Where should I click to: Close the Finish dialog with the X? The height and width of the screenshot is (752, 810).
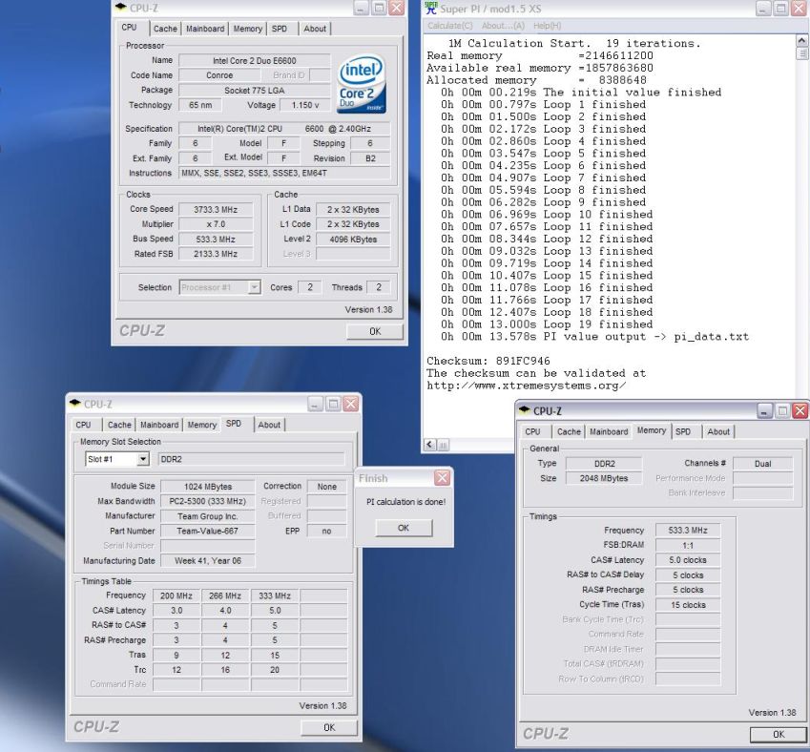(442, 478)
